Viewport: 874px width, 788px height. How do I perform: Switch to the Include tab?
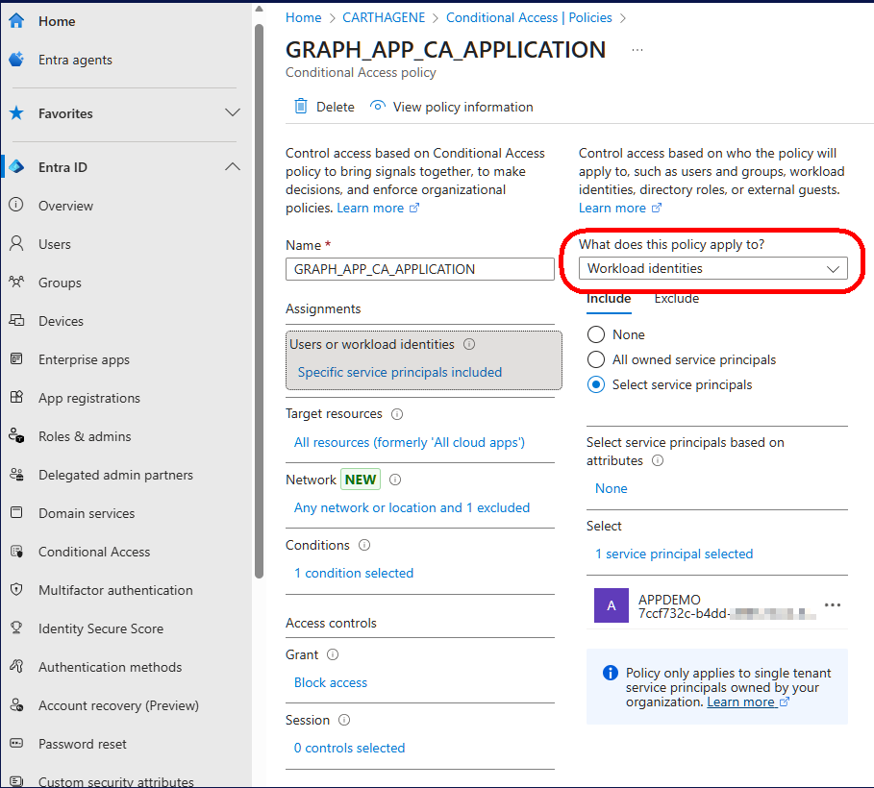click(609, 298)
